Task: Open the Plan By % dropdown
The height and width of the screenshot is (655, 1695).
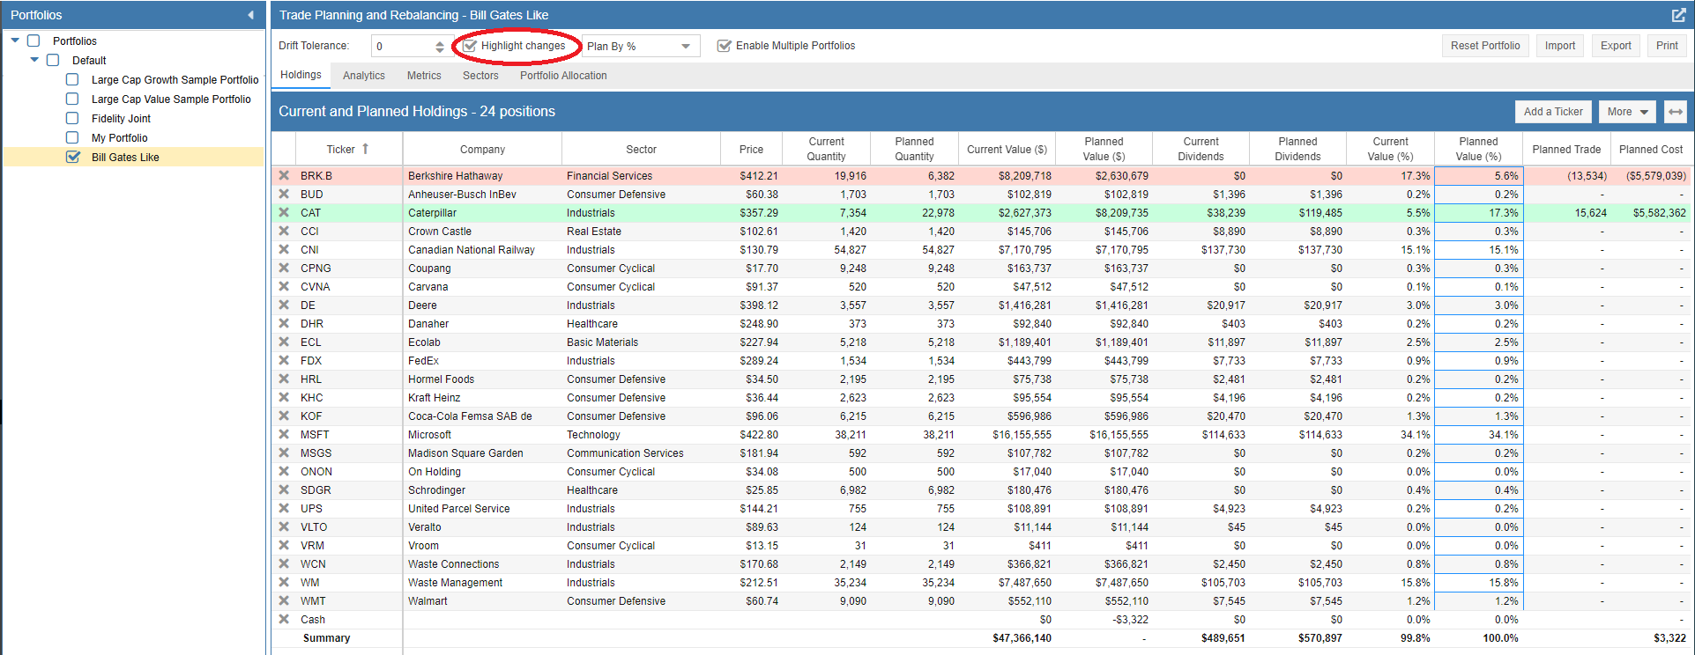Action: coord(641,46)
